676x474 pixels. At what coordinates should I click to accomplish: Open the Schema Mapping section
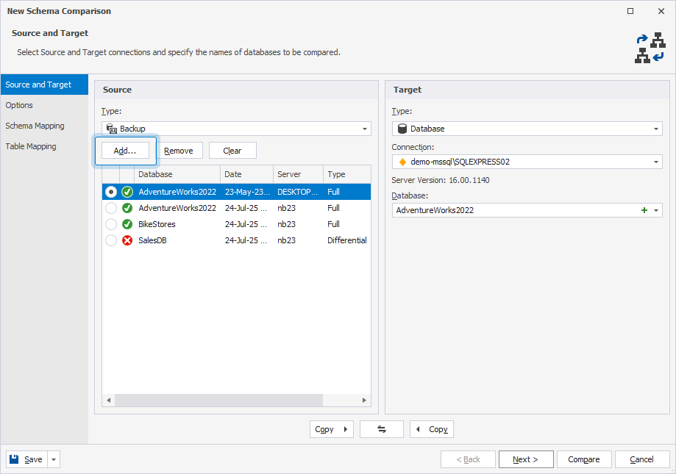click(35, 126)
